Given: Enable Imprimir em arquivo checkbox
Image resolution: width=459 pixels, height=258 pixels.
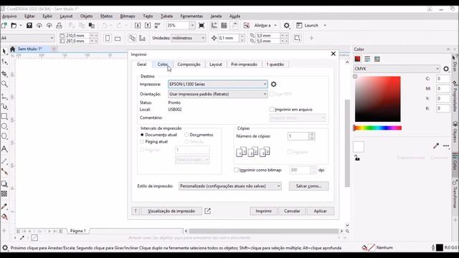Looking at the screenshot, I should 271,110.
